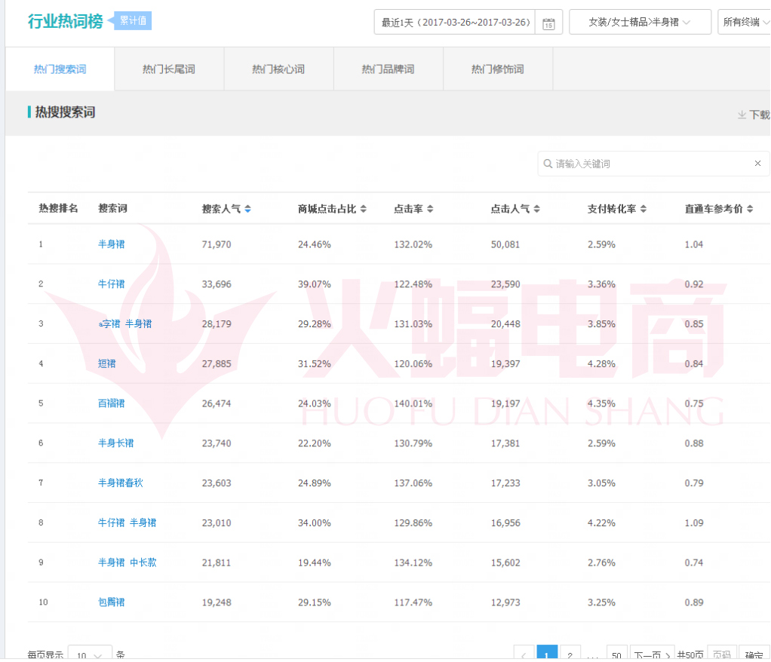
Task: Click the download arrow icon
Action: (x=742, y=115)
